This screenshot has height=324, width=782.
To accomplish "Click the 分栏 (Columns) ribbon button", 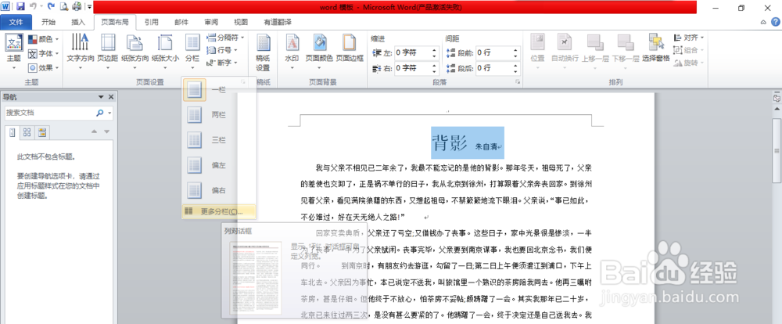I will coord(192,52).
